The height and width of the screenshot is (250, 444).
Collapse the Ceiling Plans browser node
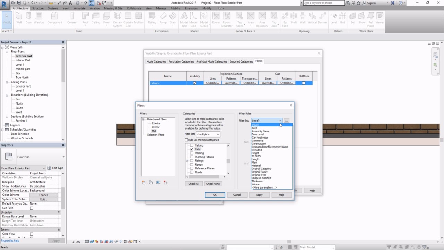[x=7, y=82]
